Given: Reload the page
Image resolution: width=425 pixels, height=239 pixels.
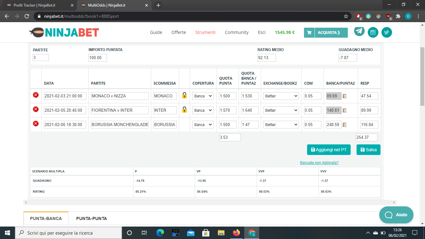Looking at the screenshot, I should (x=27, y=16).
